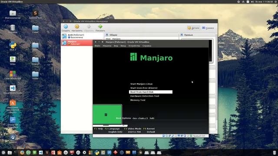Open Sublime Text desktop icon
Viewport: 278px width, 156px height.
click(x=35, y=14)
